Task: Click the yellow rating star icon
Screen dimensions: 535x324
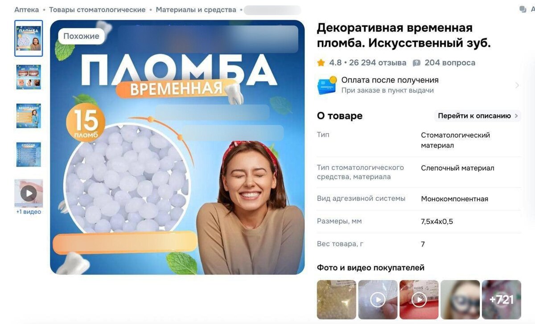Action: tap(321, 63)
